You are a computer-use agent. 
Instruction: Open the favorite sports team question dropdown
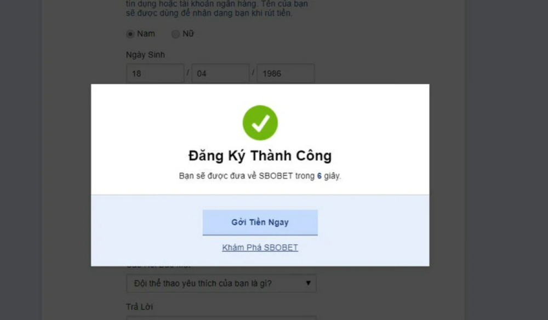pos(221,283)
